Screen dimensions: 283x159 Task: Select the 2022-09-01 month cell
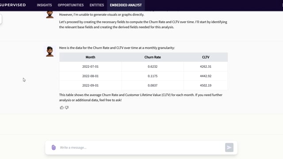[x=90, y=85]
